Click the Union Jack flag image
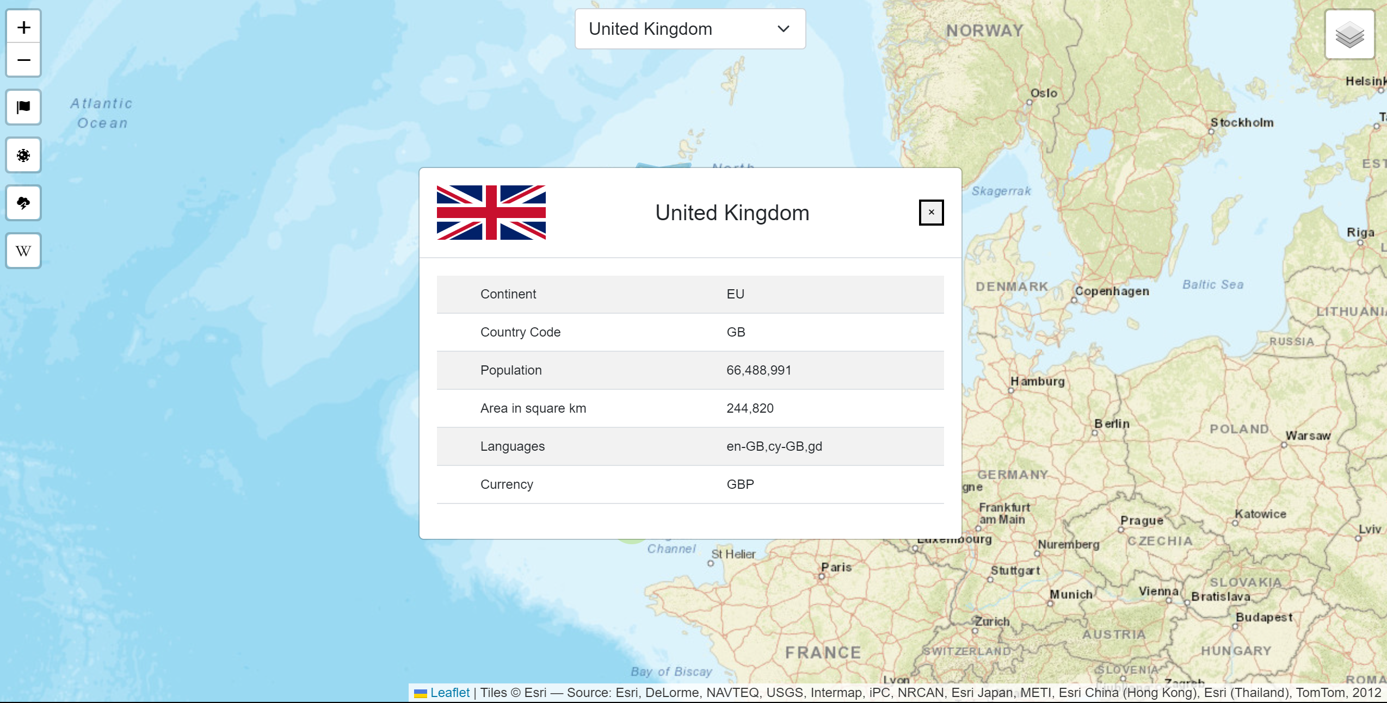Viewport: 1387px width, 703px height. pos(491,213)
